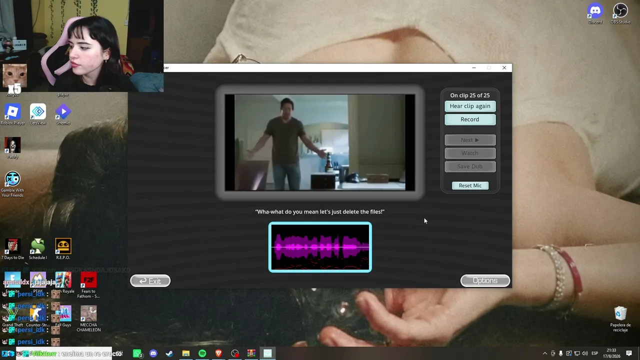The image size is (640, 360).
Task: Open the Fears to Fathom shortcut
Action: pos(88,285)
